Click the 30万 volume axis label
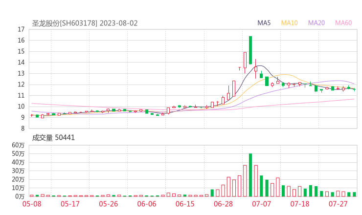 18,171
